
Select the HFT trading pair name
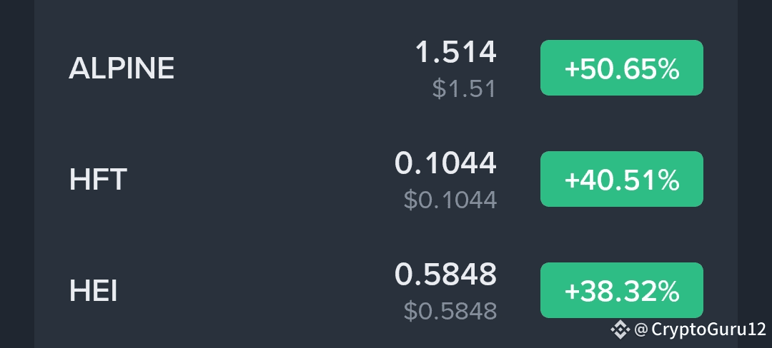[98, 179]
